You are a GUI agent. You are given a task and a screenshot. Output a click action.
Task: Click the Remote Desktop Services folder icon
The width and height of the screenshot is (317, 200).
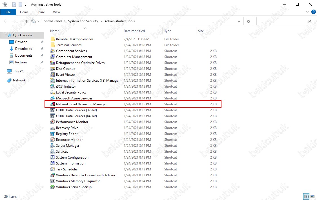53,39
